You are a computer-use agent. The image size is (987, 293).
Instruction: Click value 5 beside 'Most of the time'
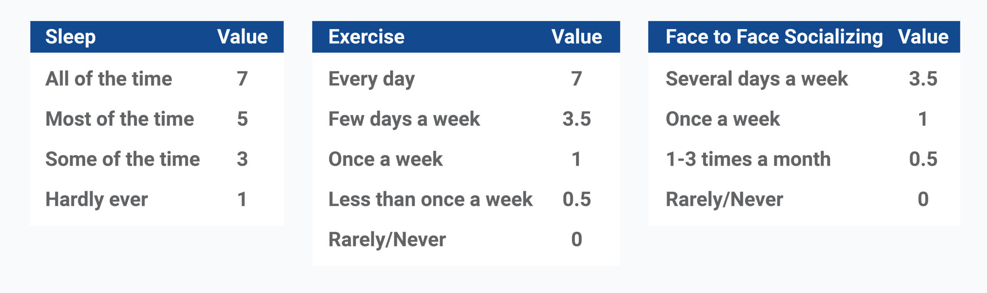pos(242,119)
